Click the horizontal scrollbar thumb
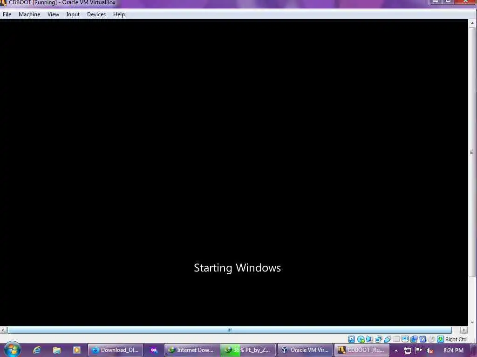 229,330
